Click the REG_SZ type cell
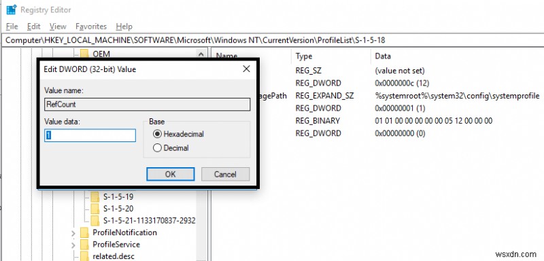The height and width of the screenshot is (261, 544). click(x=309, y=71)
